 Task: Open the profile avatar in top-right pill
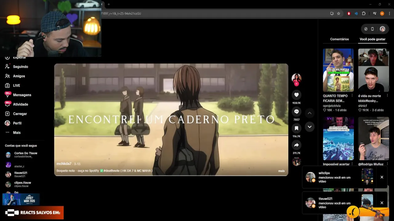[x=382, y=29]
